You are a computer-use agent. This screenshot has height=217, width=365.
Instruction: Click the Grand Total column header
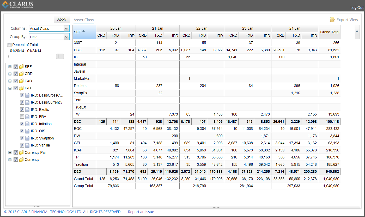click(330, 32)
